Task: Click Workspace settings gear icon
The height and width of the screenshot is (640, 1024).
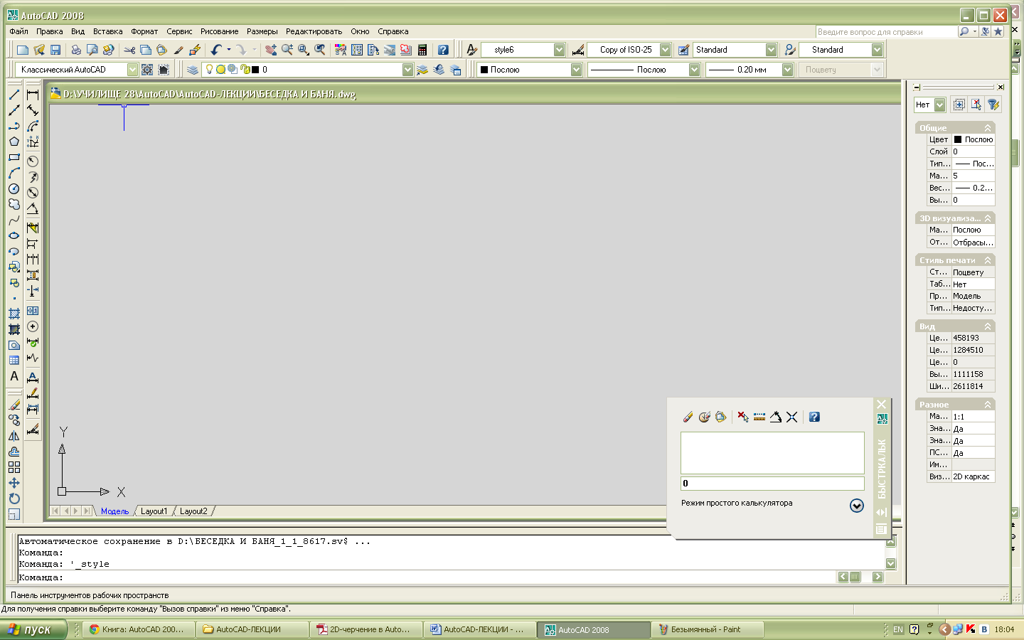Action: click(x=147, y=70)
